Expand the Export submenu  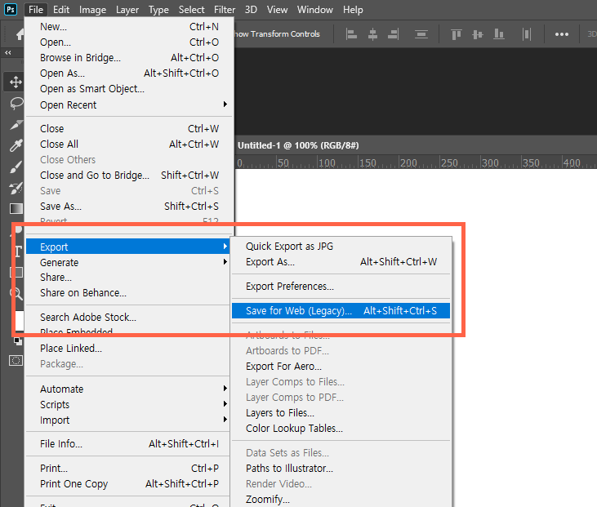128,247
